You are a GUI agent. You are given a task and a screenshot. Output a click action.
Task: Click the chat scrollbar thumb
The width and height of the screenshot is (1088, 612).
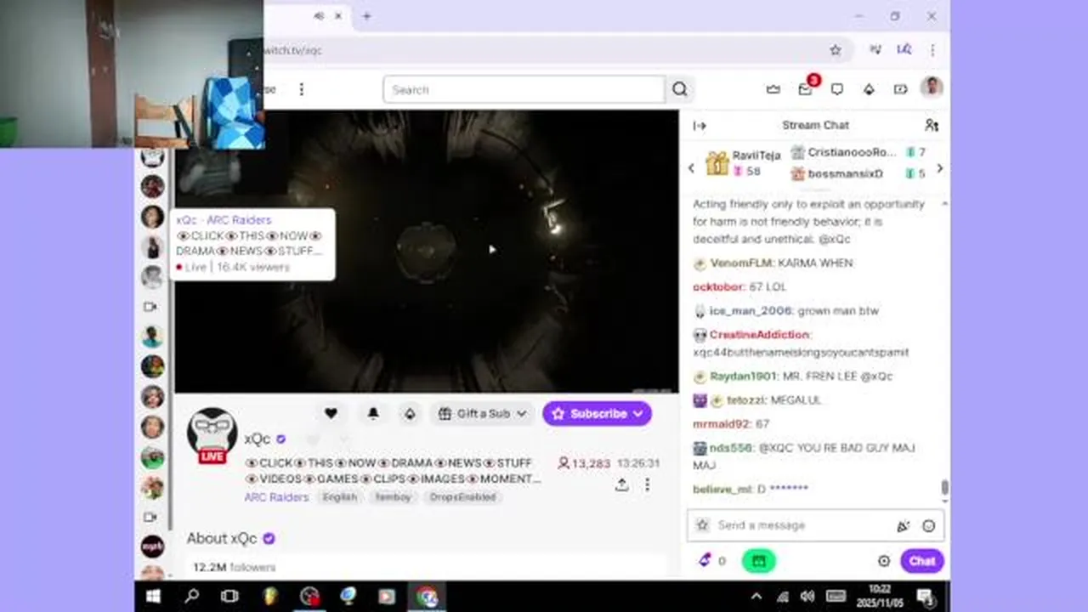944,488
